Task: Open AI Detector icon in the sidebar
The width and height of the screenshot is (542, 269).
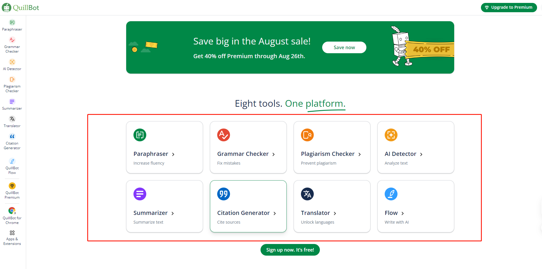Action: tap(12, 62)
